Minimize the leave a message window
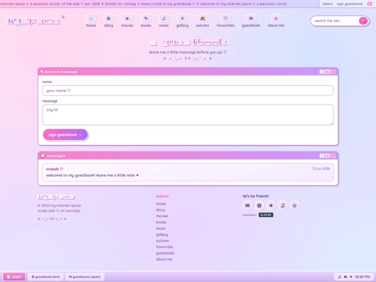Viewport: 376px width, 282px height. [322, 72]
